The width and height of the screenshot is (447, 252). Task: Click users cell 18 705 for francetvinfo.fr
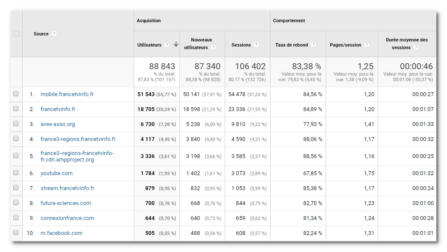pos(146,109)
